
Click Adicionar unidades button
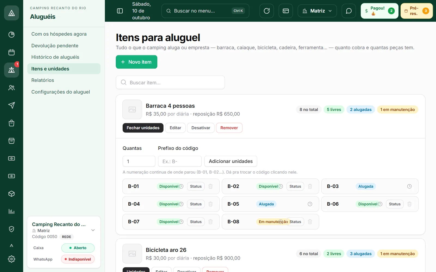pos(231,161)
